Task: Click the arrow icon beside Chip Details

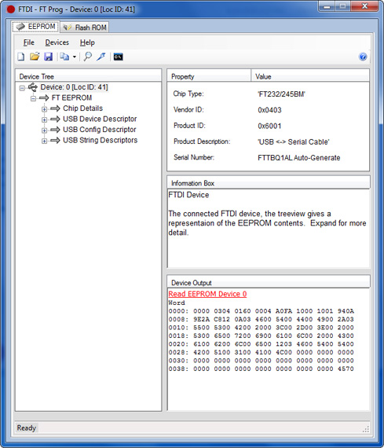Action: pyautogui.click(x=55, y=108)
